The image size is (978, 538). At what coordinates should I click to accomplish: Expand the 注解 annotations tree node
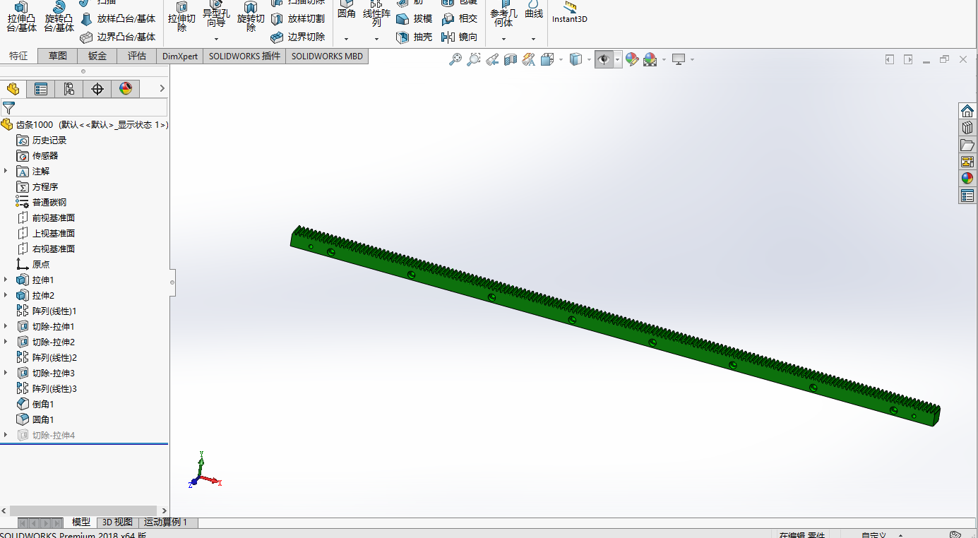[6, 172]
